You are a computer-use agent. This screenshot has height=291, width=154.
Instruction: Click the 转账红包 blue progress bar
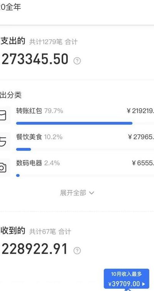tap(74, 123)
